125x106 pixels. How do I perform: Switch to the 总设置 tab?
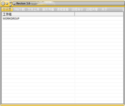7,9
